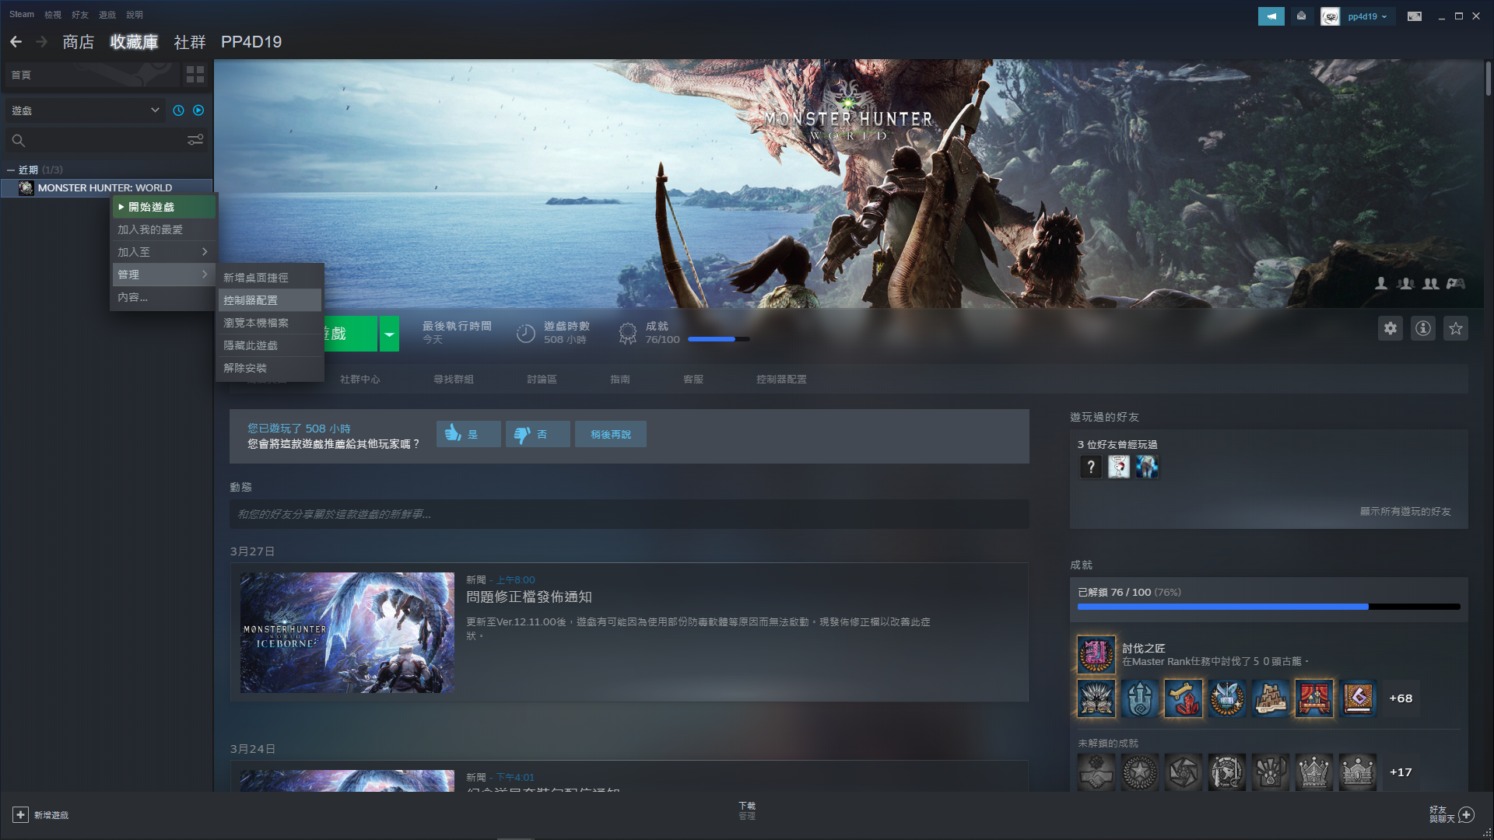Viewport: 1494px width, 840px height.
Task: Click the first locked handshake achievement icon
Action: 1096,772
